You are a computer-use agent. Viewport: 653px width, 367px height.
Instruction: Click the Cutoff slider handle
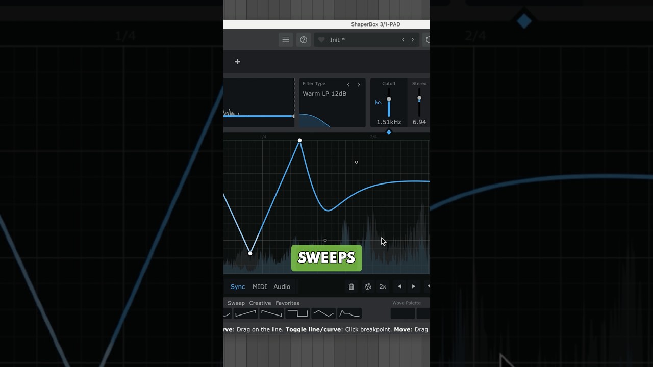[389, 99]
